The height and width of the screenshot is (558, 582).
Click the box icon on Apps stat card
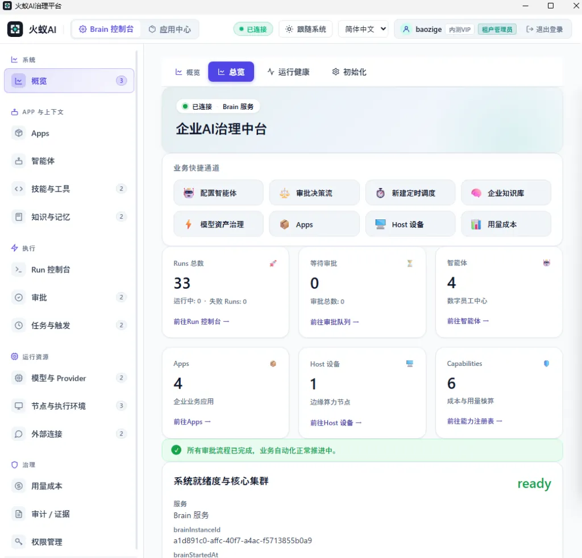pyautogui.click(x=273, y=364)
